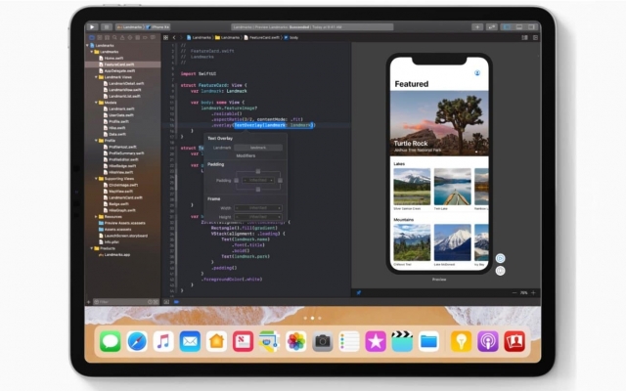The width and height of the screenshot is (626, 391).
Task: Open the related items grid icon in jump bar
Action: (165, 37)
